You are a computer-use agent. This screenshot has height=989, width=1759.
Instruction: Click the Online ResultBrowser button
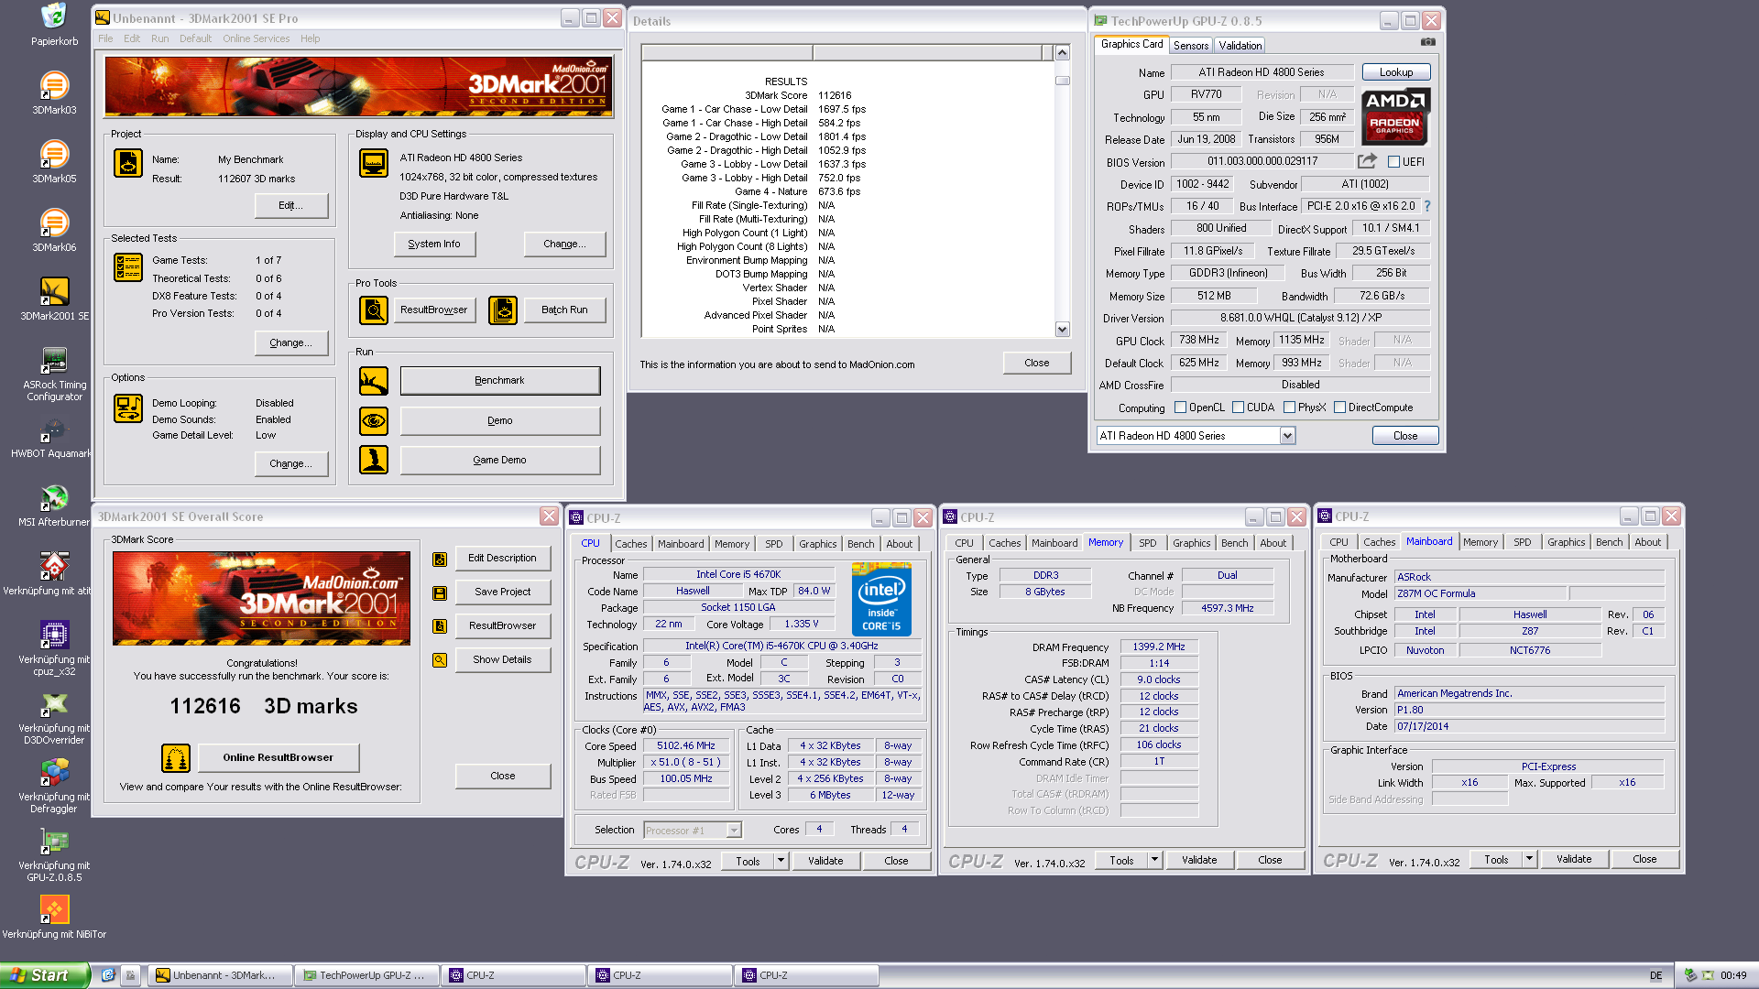278,757
